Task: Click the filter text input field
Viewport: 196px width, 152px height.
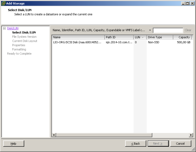Action: tap(168, 30)
